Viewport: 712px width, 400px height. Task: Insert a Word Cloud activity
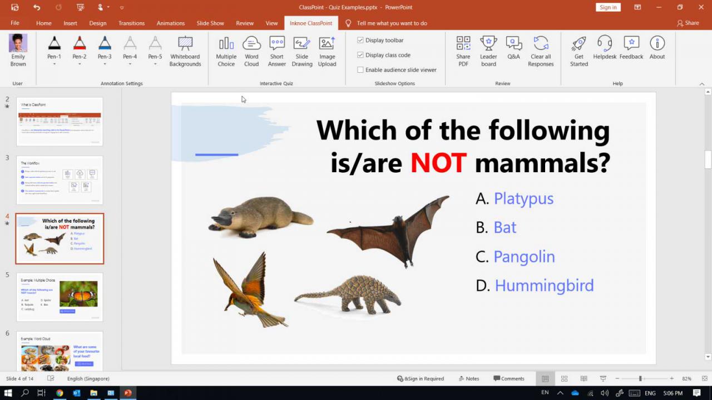point(251,51)
